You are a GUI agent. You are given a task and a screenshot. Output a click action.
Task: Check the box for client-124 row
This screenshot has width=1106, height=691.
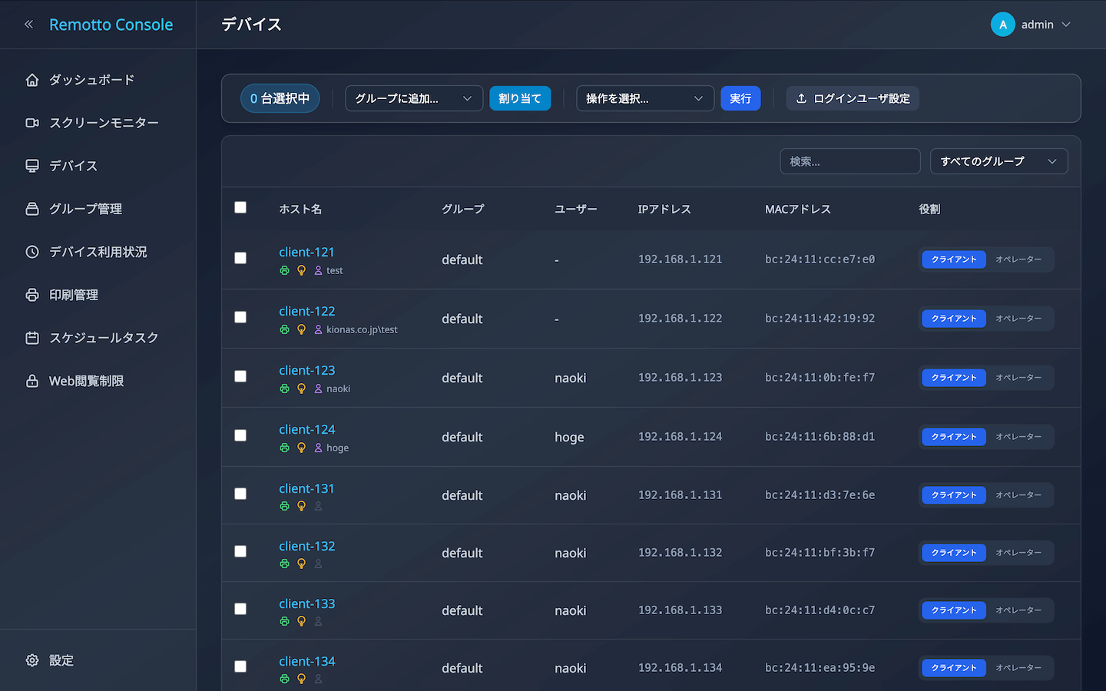240,435
